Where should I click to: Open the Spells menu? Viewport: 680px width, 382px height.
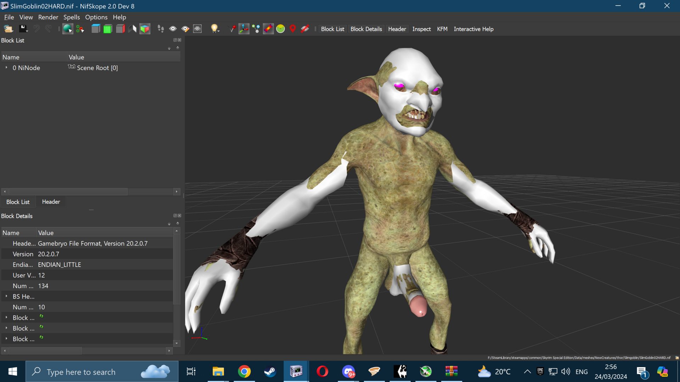72,17
